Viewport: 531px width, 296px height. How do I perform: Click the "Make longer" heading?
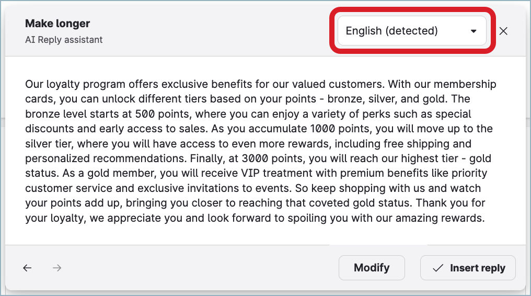(57, 24)
